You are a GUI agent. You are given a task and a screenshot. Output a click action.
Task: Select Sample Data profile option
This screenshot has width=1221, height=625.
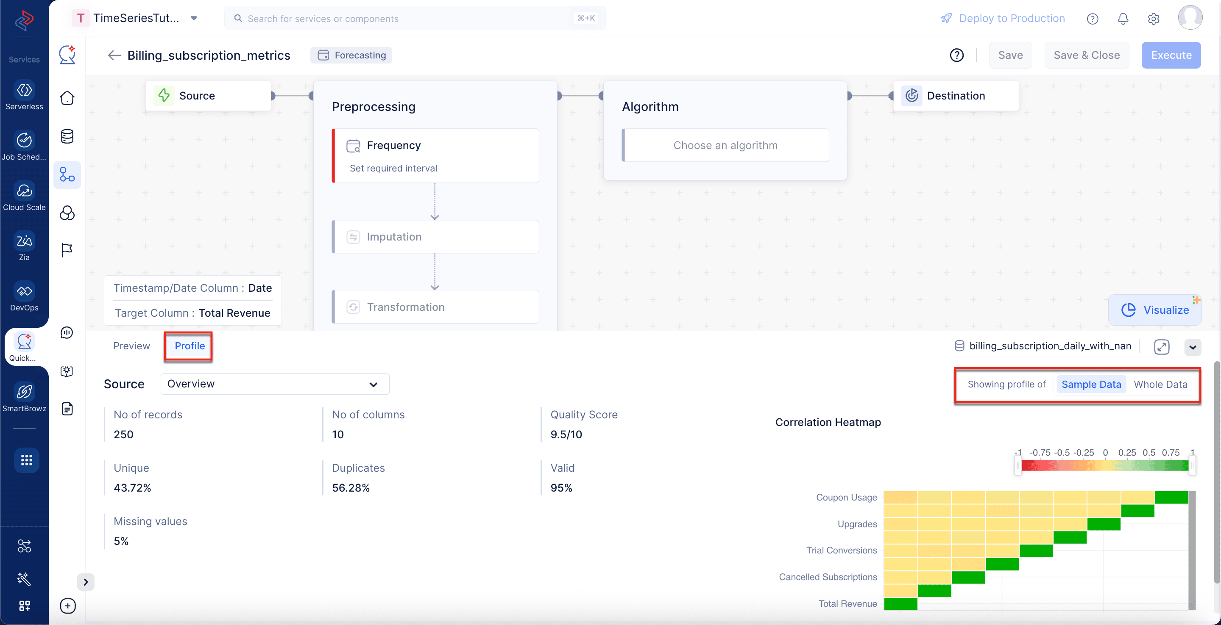1091,384
